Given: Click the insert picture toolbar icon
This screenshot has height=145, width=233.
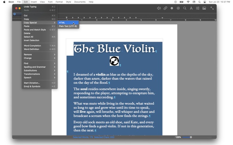Looking at the screenshot, I should point(204,8).
